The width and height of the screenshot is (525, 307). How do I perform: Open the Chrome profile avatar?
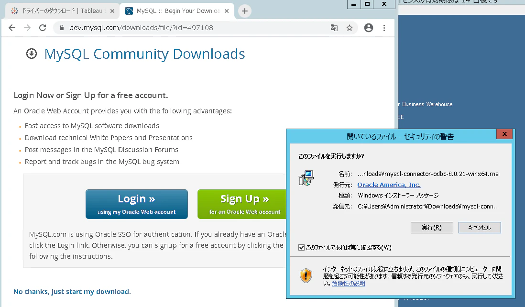click(369, 28)
